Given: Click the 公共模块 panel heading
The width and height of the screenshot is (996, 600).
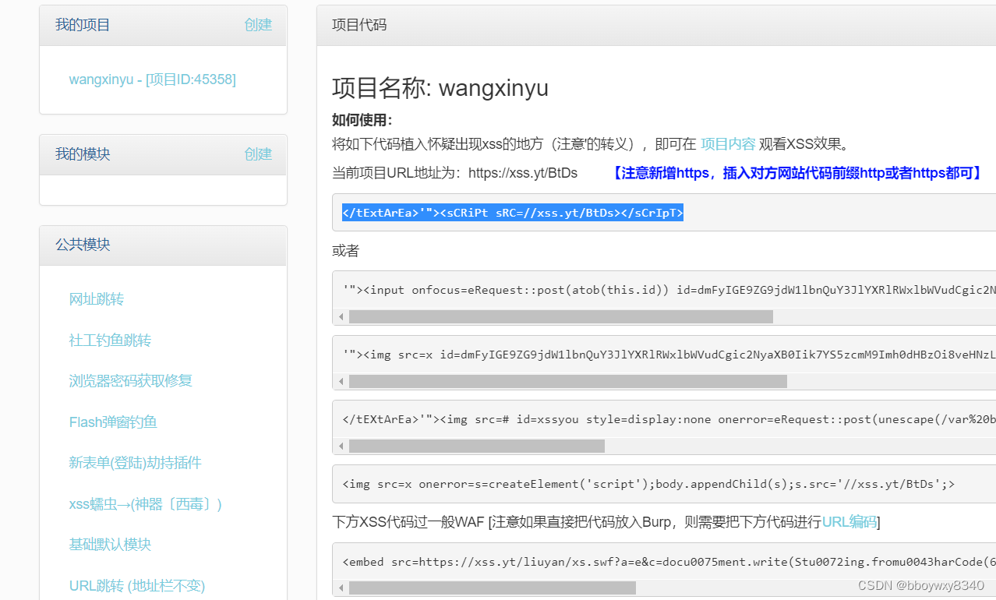Looking at the screenshot, I should (x=83, y=245).
